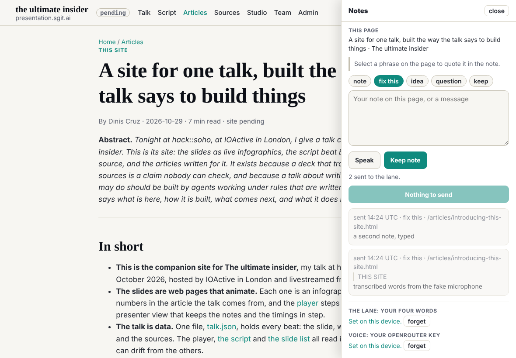The image size is (516, 358).
Task: Click the "2 sent to the lane." status
Action: click(374, 177)
